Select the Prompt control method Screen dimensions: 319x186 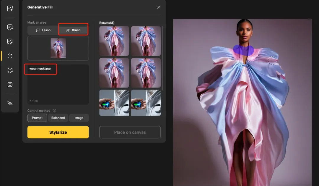[x=37, y=118]
